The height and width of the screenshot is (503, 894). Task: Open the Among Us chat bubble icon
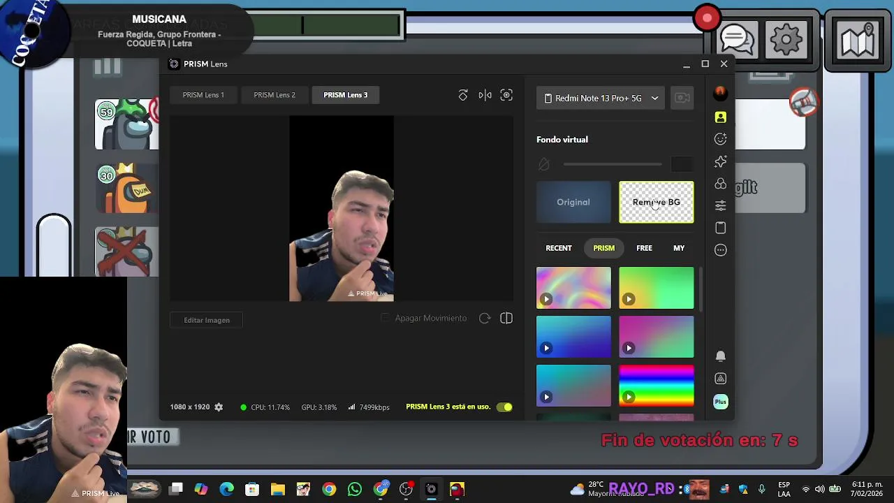pos(738,40)
